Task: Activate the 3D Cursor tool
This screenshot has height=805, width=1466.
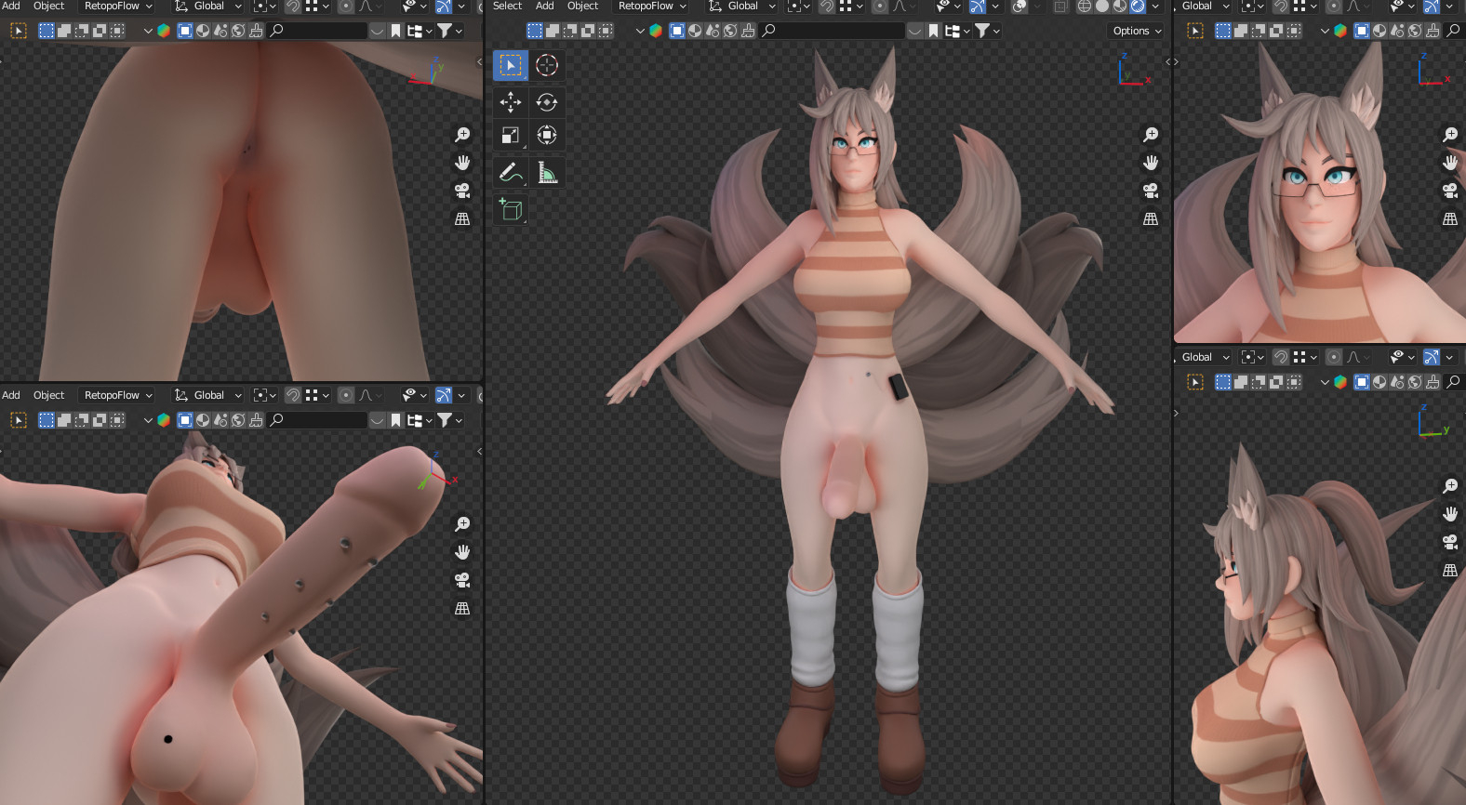Action: 547,65
